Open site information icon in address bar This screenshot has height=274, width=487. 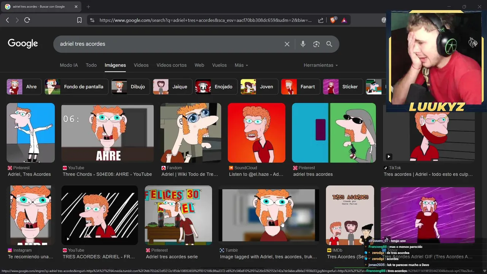(92, 20)
